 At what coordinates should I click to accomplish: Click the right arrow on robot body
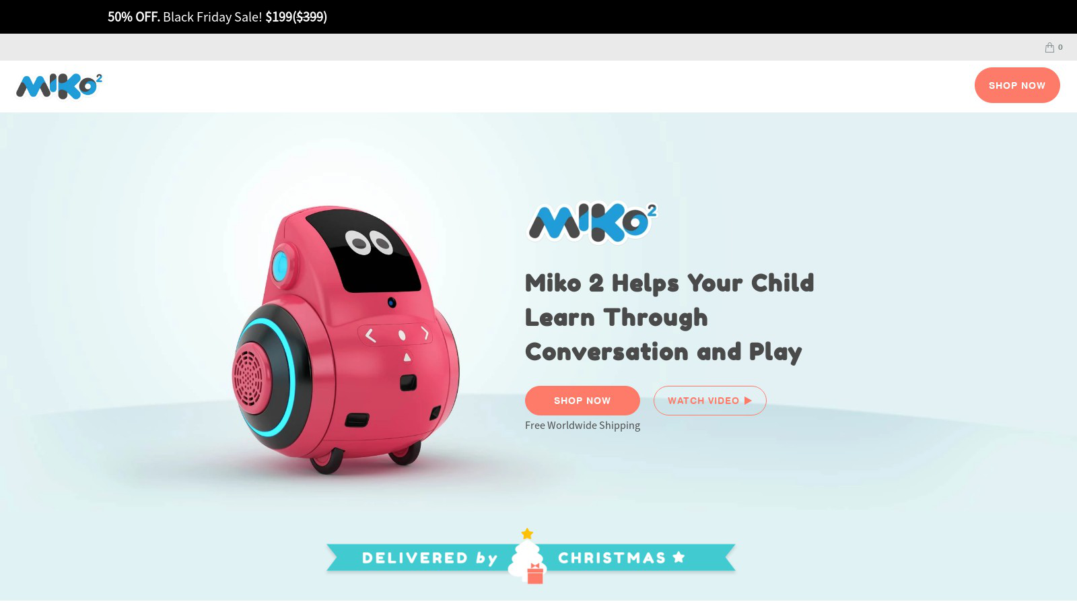tap(425, 333)
